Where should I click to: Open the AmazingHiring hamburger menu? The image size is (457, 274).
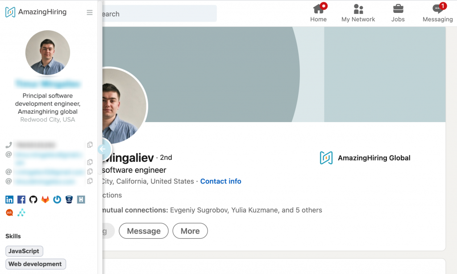tap(89, 12)
